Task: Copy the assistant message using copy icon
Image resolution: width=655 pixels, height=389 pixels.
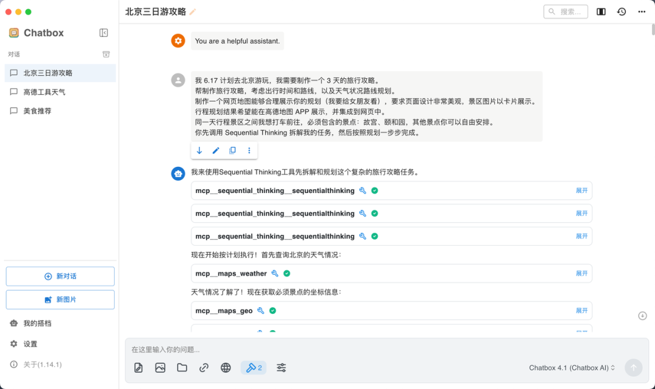Action: click(233, 150)
